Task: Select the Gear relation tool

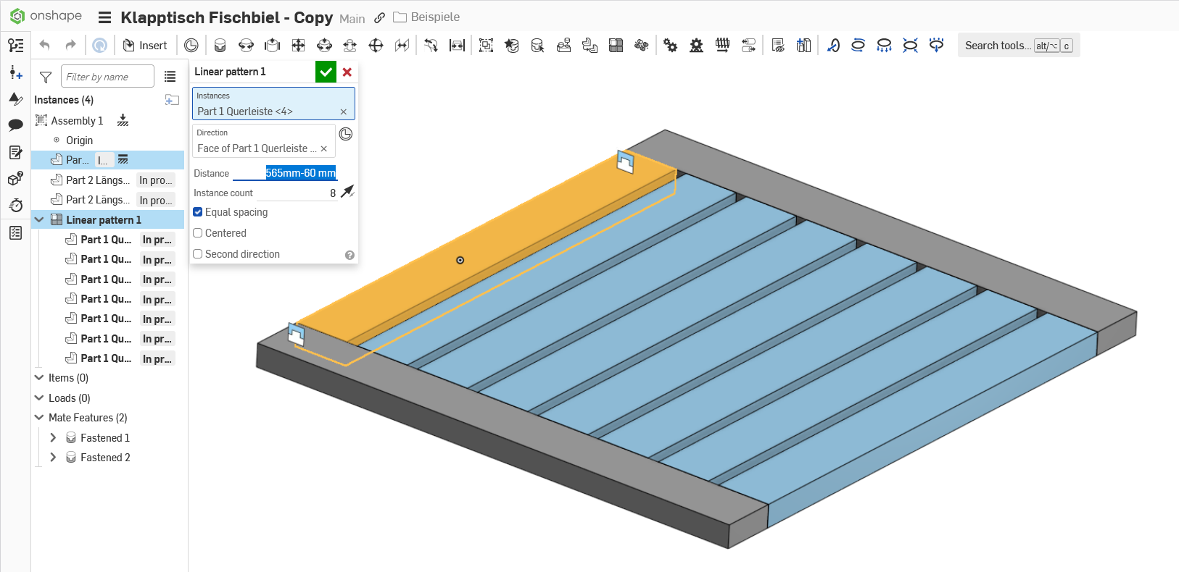Action: (x=671, y=45)
